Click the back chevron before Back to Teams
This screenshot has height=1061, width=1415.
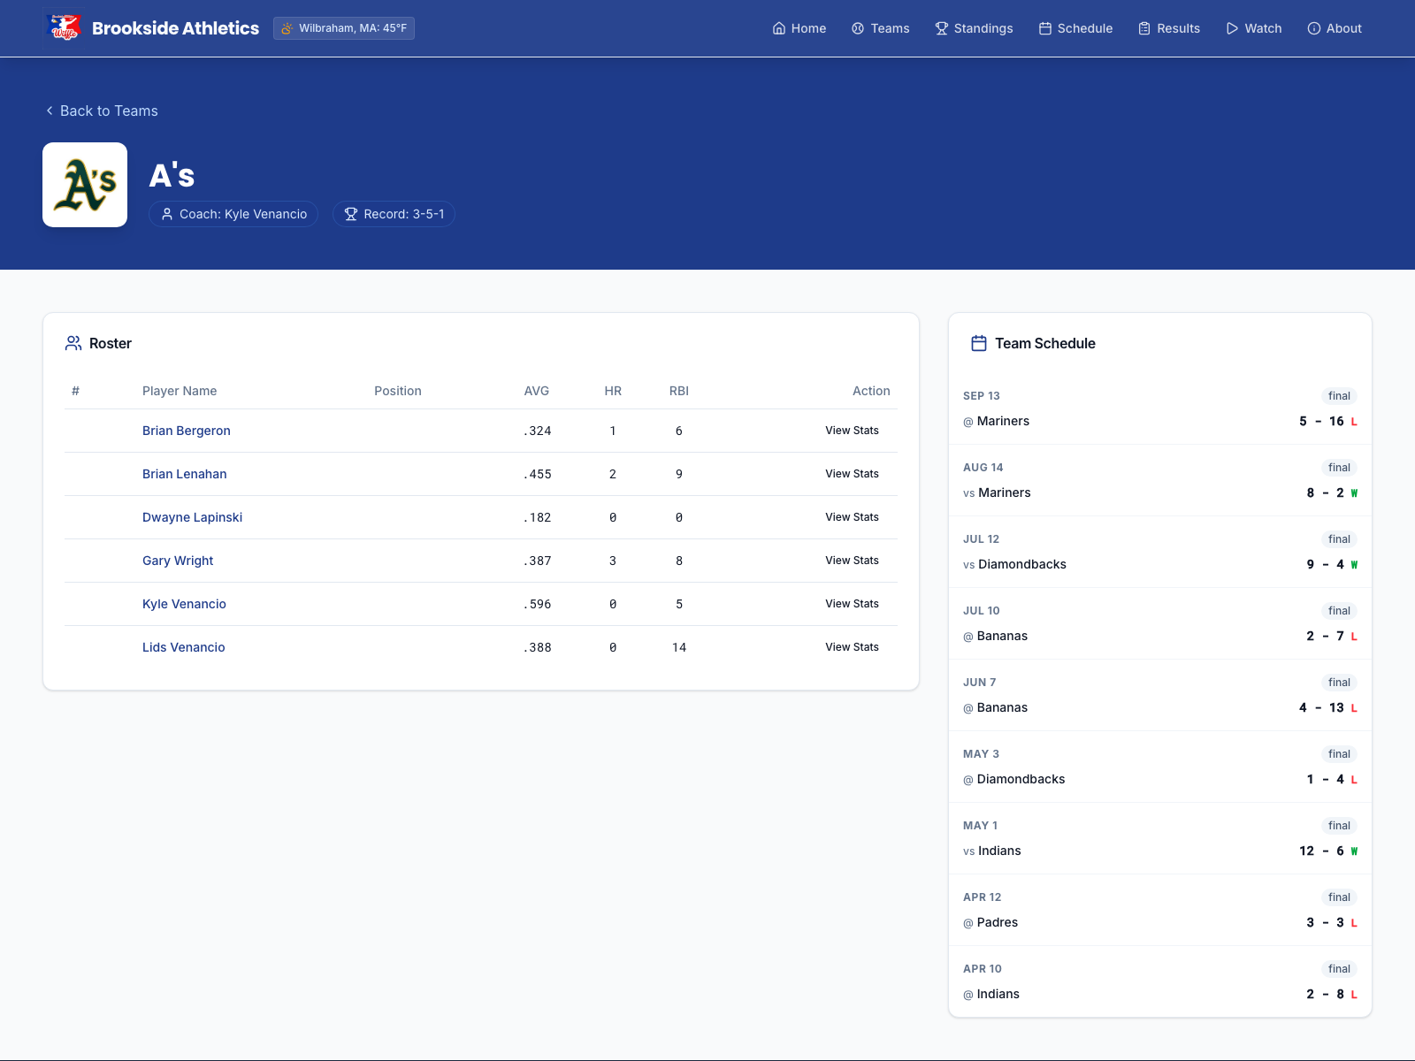(49, 111)
